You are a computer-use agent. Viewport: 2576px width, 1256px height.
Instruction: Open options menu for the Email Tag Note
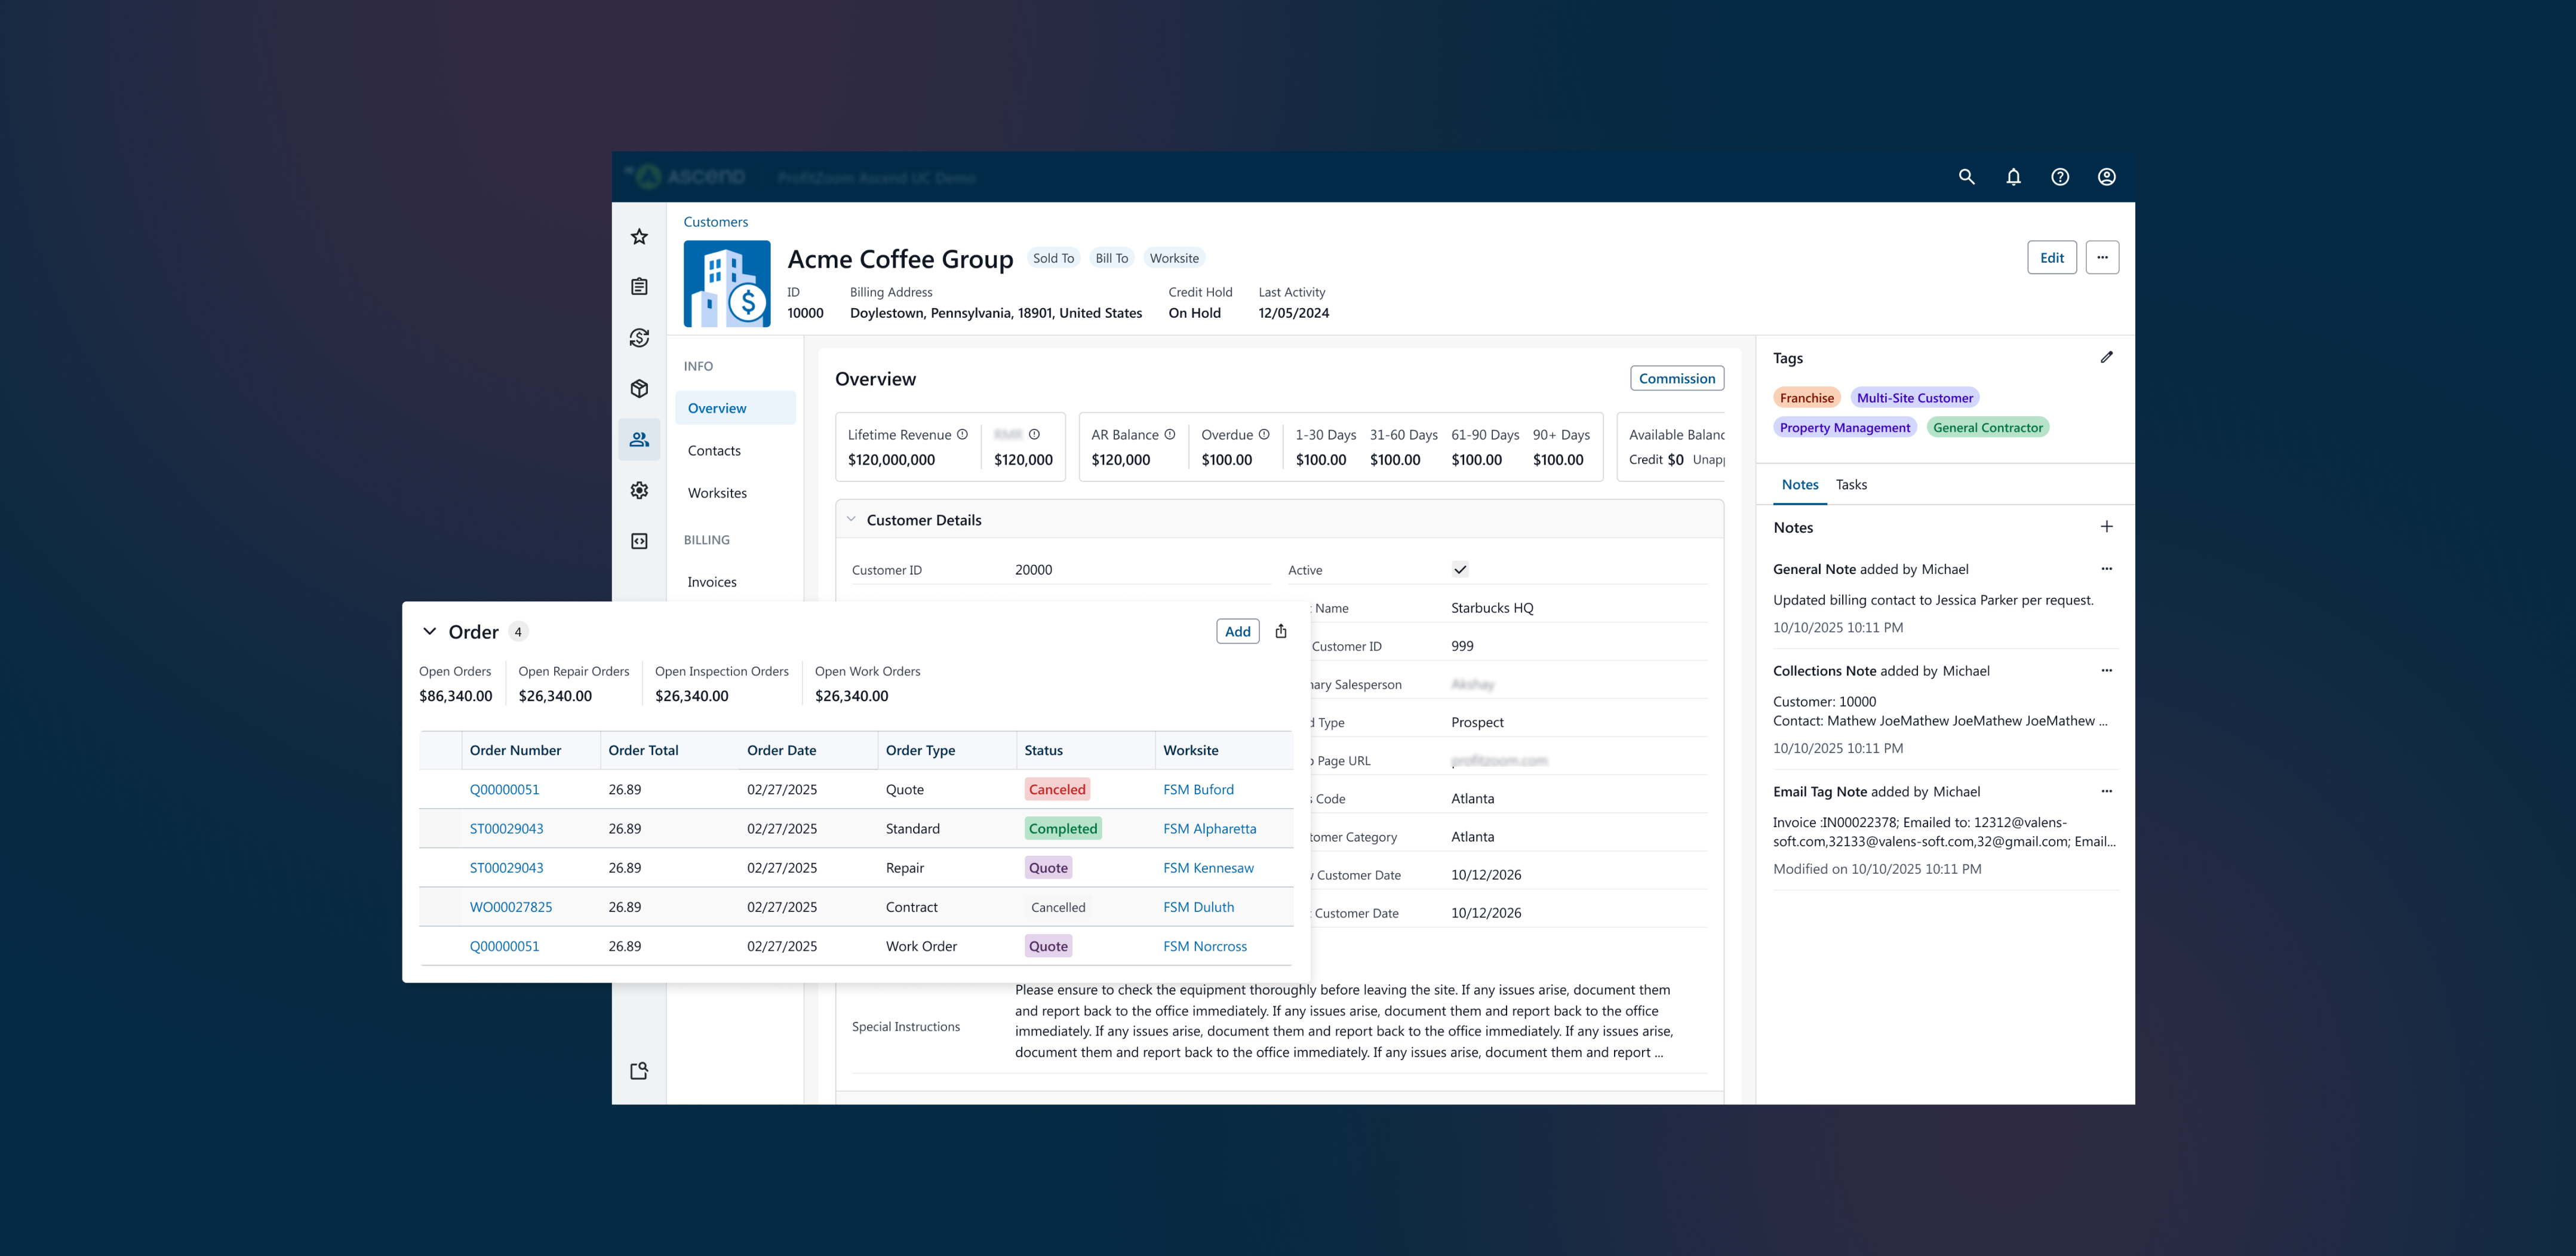[2107, 791]
